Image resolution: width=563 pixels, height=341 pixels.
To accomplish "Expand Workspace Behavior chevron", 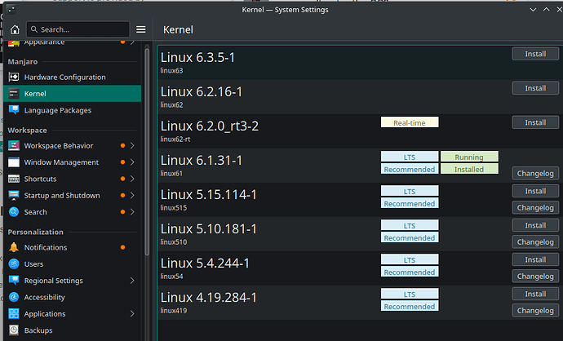I will click(x=132, y=145).
